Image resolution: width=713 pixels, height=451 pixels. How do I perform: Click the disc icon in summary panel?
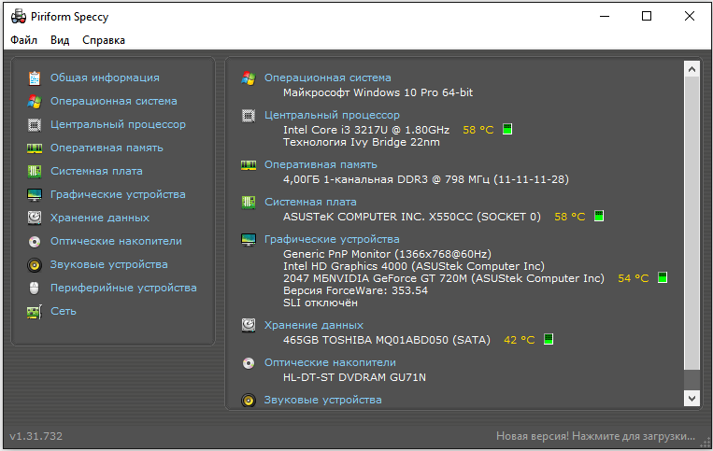pos(249,363)
